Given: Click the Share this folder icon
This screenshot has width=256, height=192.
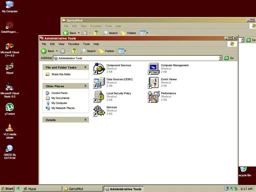Looking at the screenshot, I should point(48,74).
